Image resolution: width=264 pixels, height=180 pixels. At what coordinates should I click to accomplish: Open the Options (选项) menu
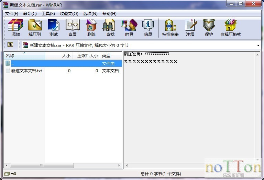(x=90, y=14)
